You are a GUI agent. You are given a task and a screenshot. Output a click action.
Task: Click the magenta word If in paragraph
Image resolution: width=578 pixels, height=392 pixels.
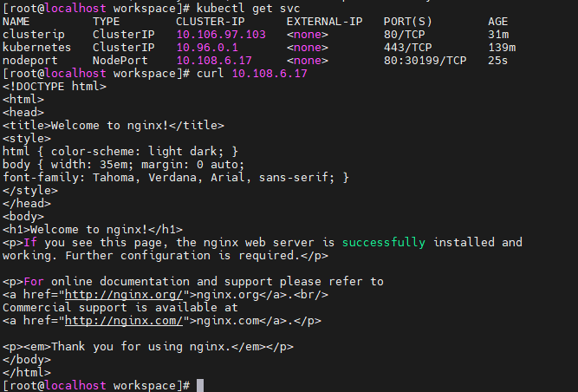click(x=30, y=243)
